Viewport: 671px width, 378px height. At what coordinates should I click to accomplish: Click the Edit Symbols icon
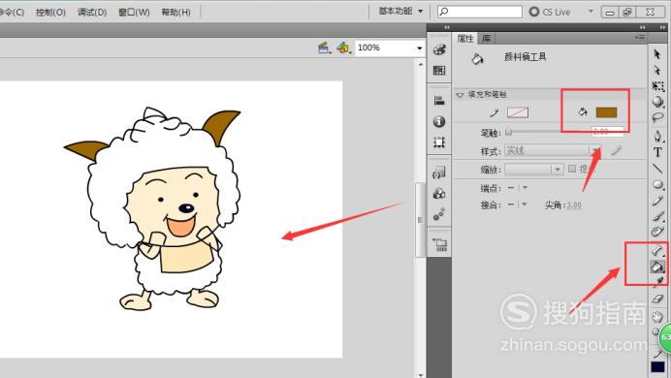pos(343,47)
